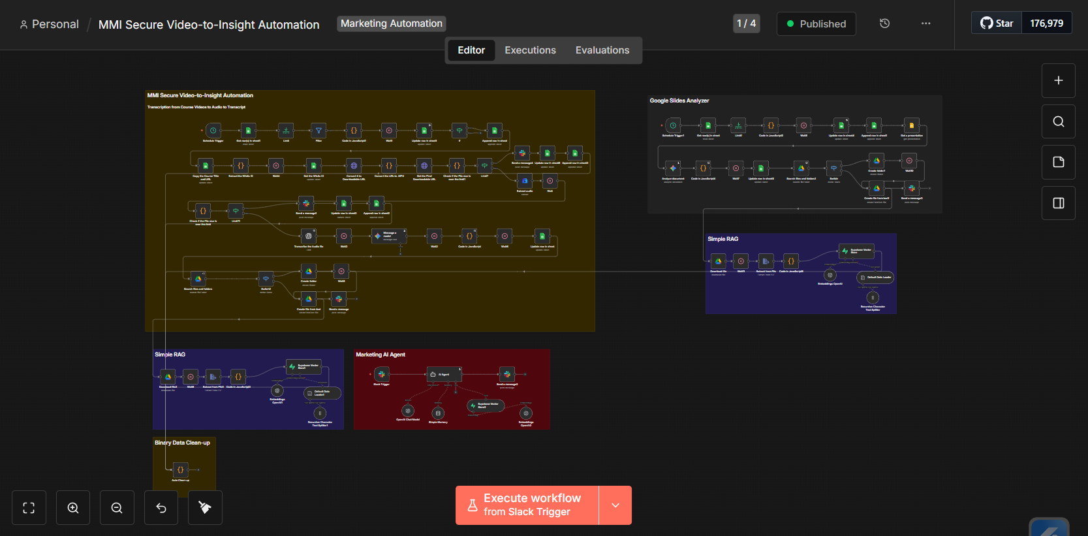The height and width of the screenshot is (536, 1088).
Task: Open the three-dots workflow menu
Action: pos(925,24)
